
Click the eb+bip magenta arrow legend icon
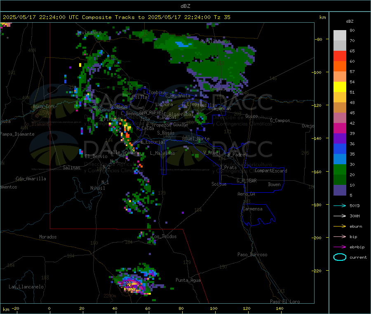click(340, 247)
